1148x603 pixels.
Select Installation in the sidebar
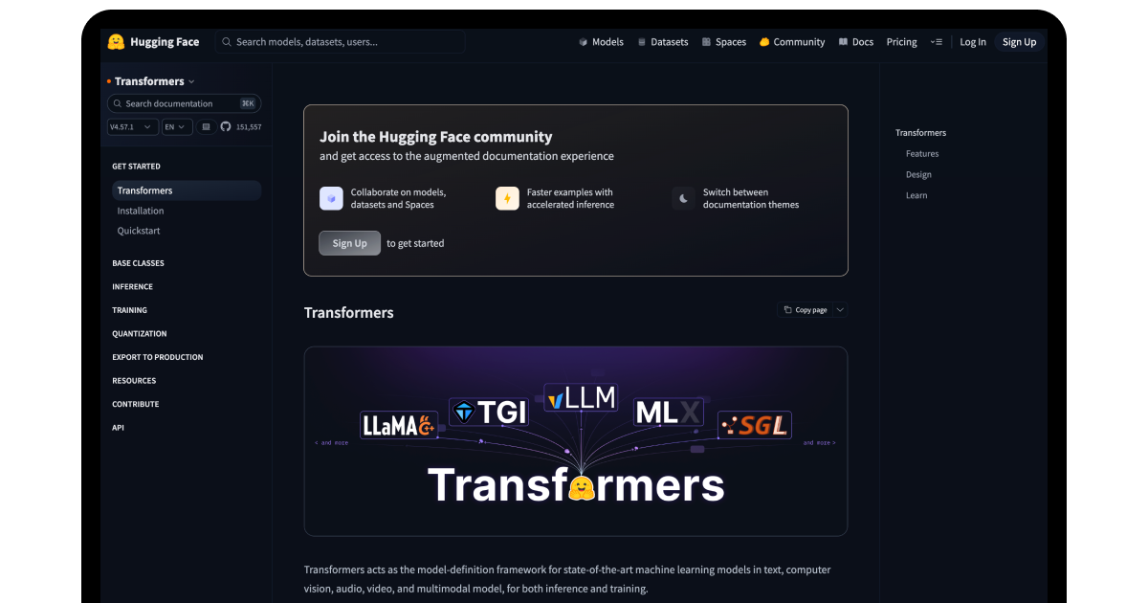(141, 211)
